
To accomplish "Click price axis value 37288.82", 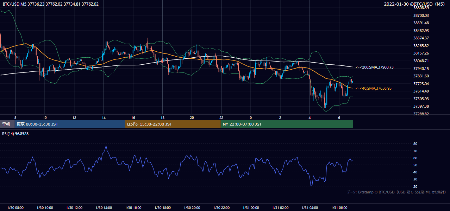I will [x=421, y=114].
